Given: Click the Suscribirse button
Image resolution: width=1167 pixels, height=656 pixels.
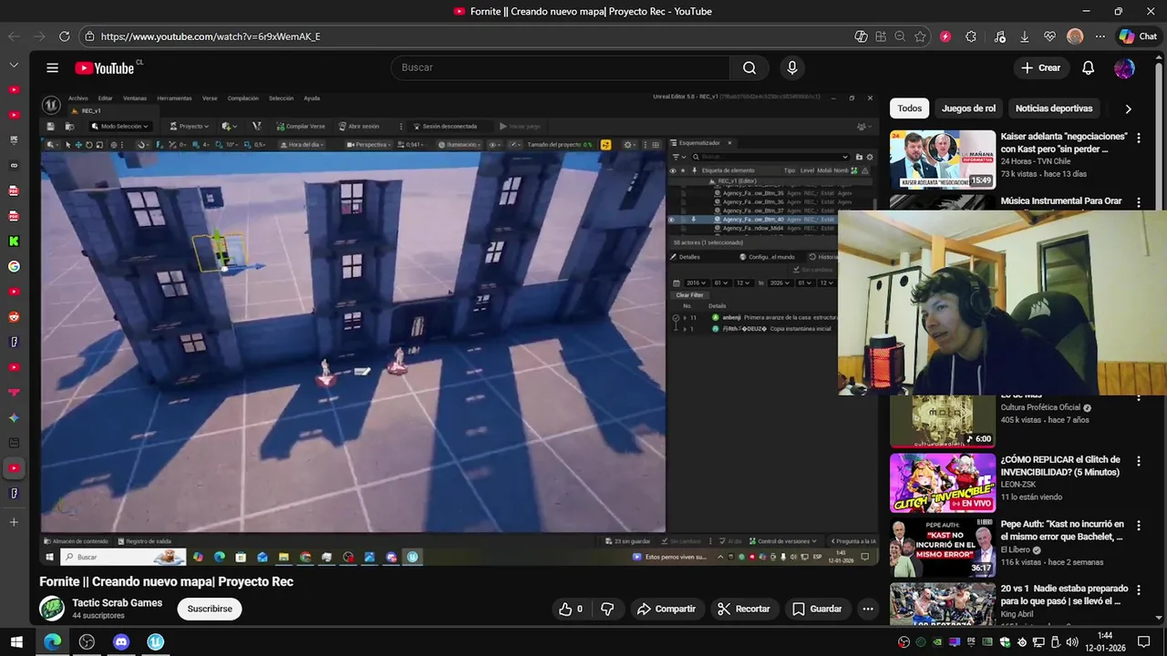Looking at the screenshot, I should pyautogui.click(x=210, y=609).
